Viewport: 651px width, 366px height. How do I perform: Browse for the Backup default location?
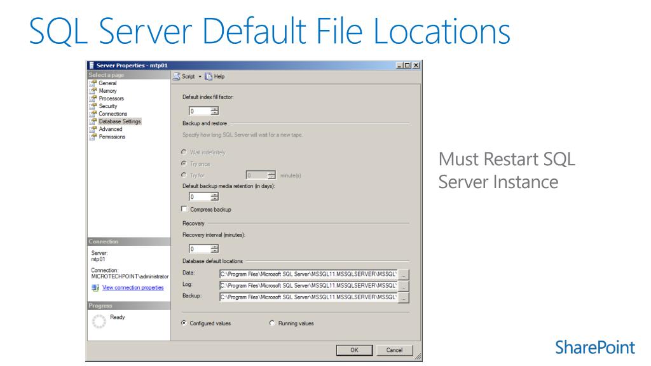pos(403,298)
